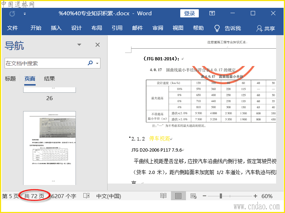285x213 pixels.
Task: Click the 共 72 页 page count
Action: tap(34, 196)
